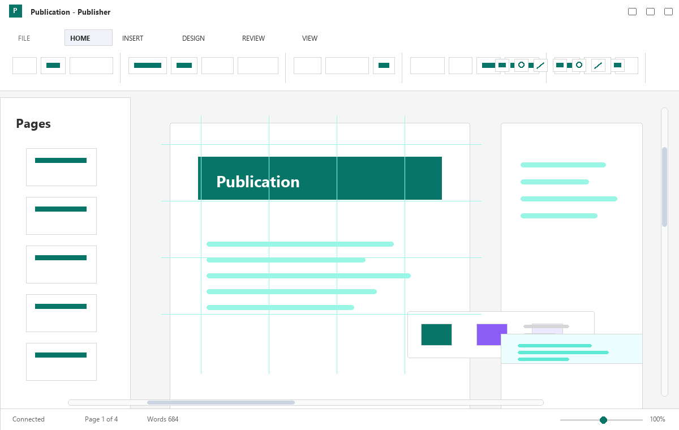679x430 pixels.
Task: Click the Connected status text
Action: [28, 419]
